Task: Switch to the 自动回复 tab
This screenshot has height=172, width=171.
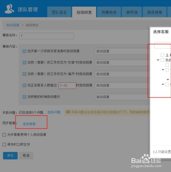Action: 84,12
